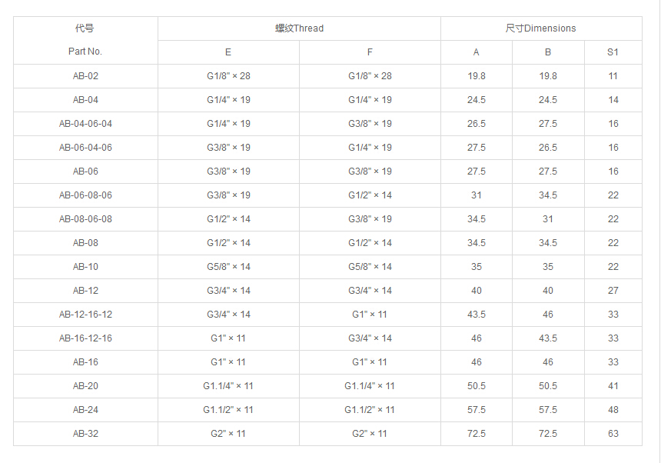Click the G1.1/2" × 11 cell in column F
Screen dimensions: 661x463
click(370, 410)
